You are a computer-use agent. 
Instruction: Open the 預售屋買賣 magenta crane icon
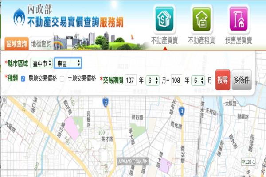coord(239,19)
